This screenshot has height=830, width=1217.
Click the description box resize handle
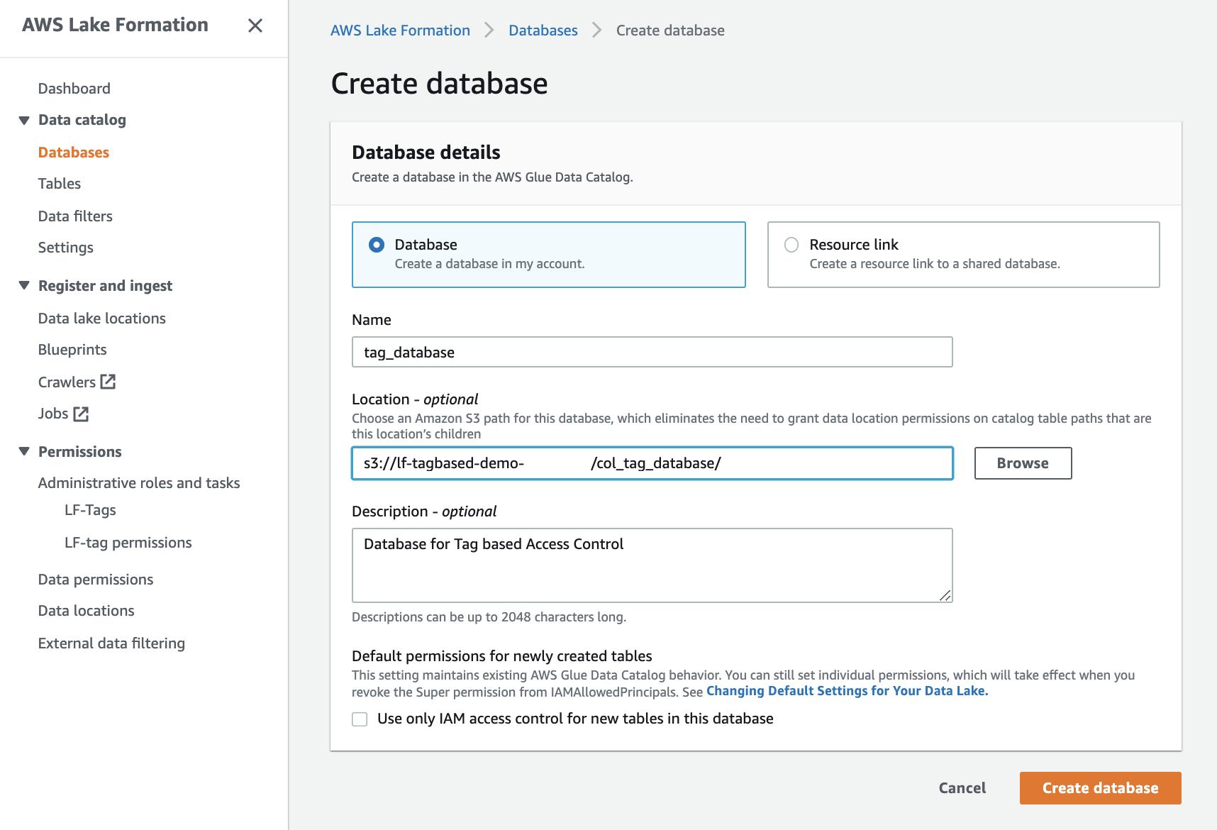tap(945, 596)
